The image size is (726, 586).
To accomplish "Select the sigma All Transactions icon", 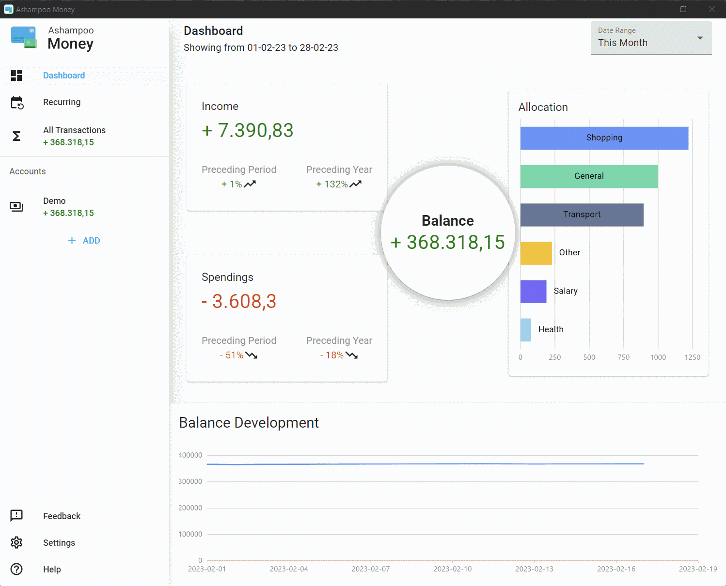I will pos(16,136).
